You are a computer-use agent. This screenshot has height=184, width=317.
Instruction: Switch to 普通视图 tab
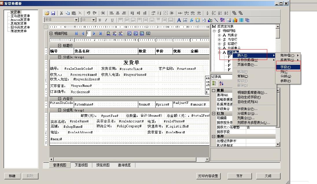tap(60, 165)
